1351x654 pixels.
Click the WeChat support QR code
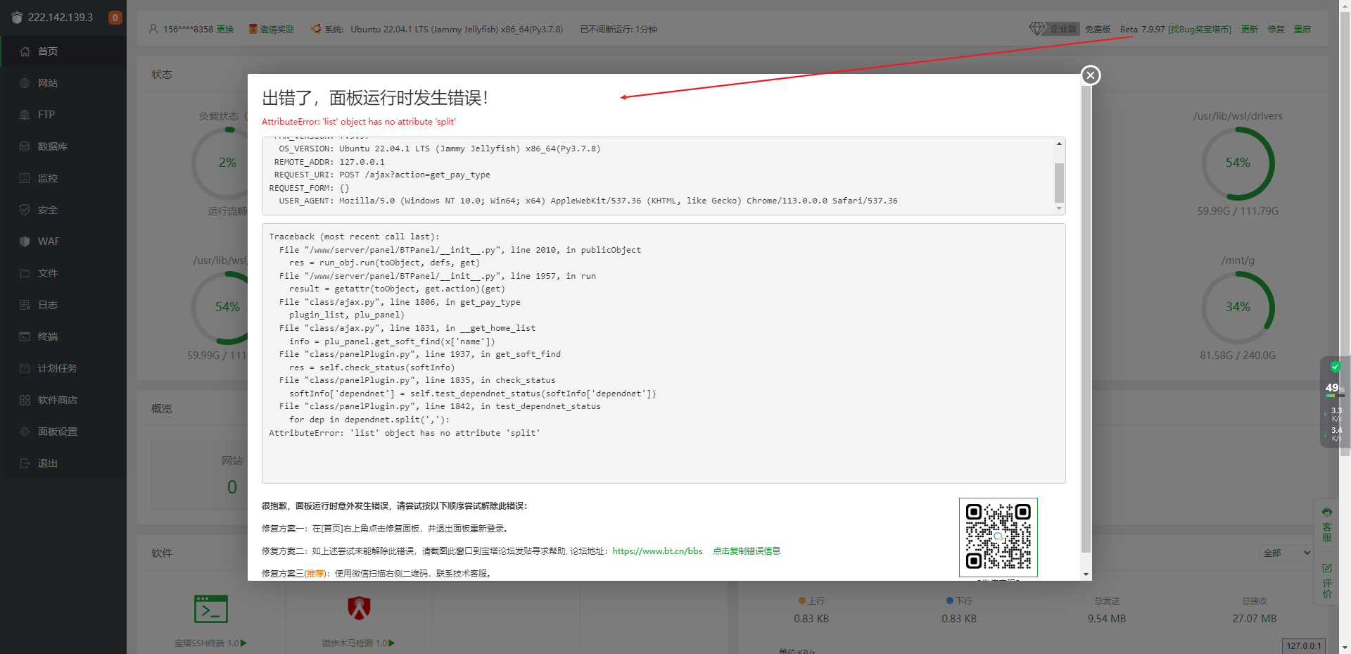[998, 537]
